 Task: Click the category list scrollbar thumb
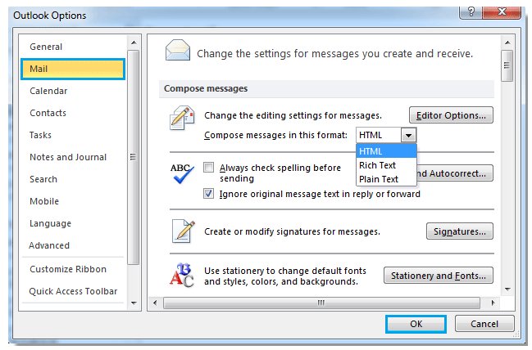coord(134,157)
